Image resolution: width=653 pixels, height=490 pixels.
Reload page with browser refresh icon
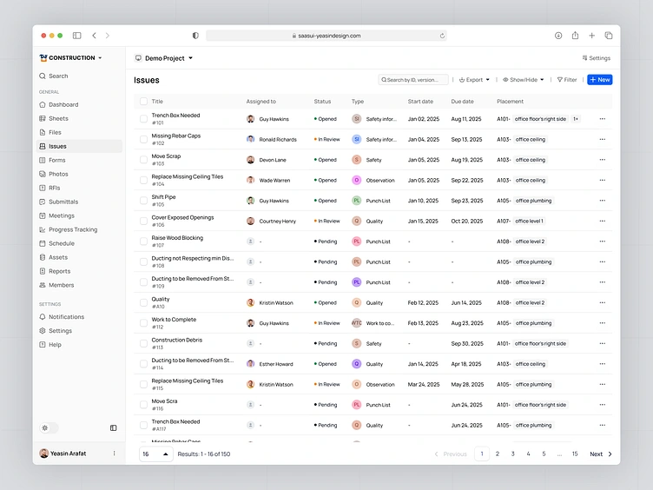click(x=442, y=36)
